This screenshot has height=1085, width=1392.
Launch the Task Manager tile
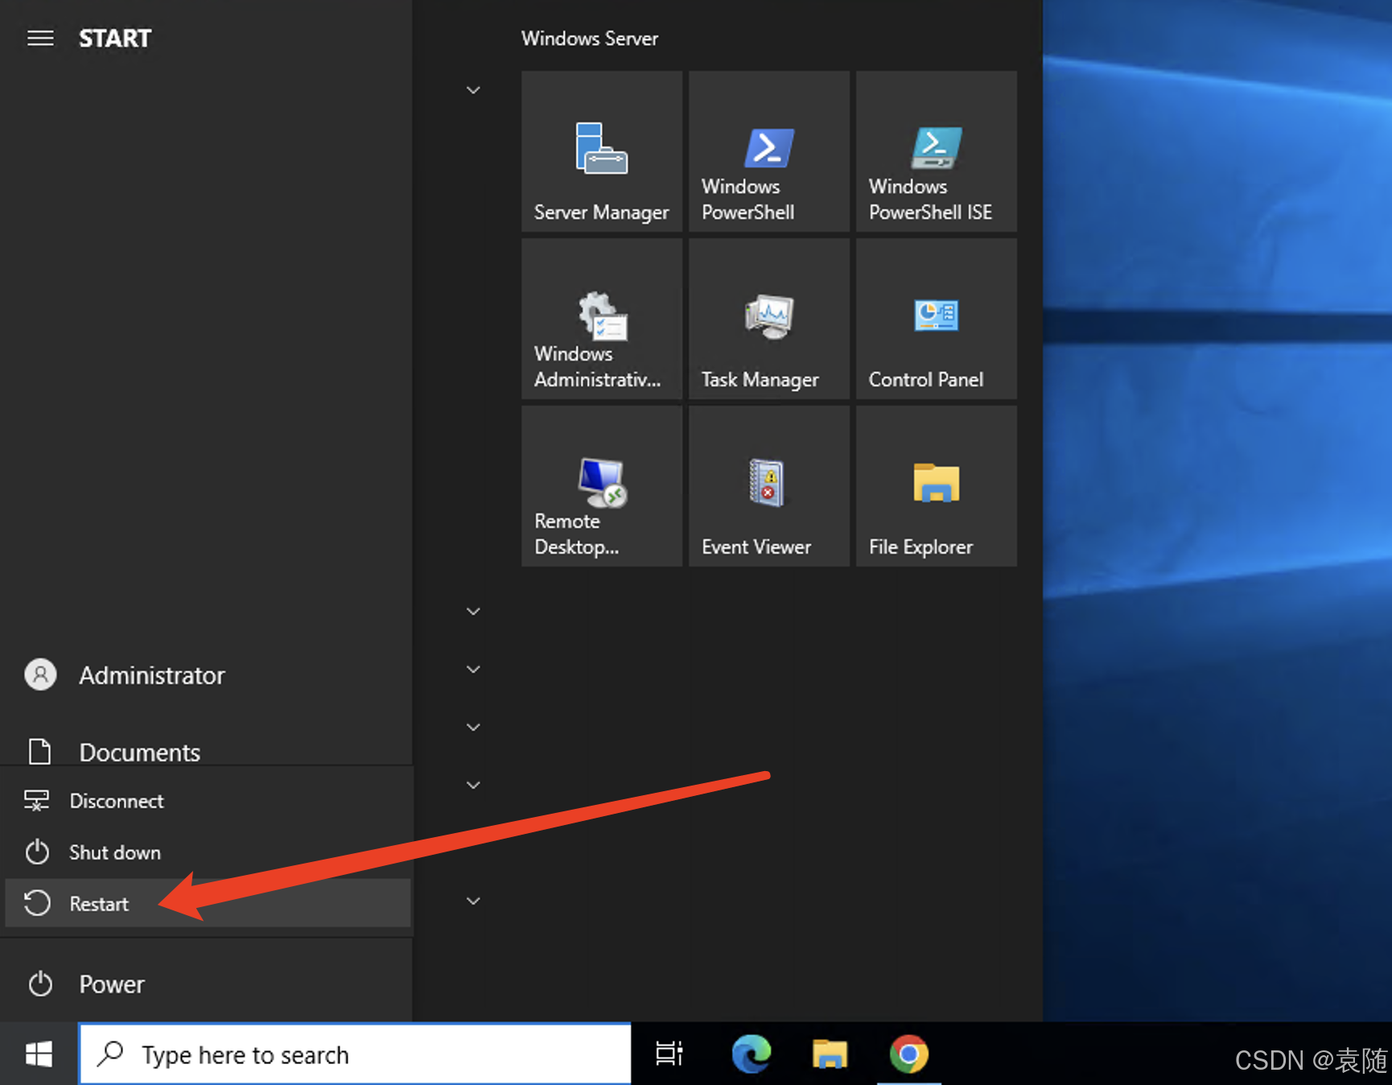(769, 319)
